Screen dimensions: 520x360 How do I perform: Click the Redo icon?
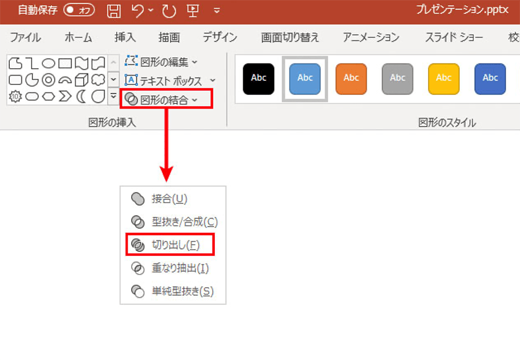pyautogui.click(x=169, y=11)
